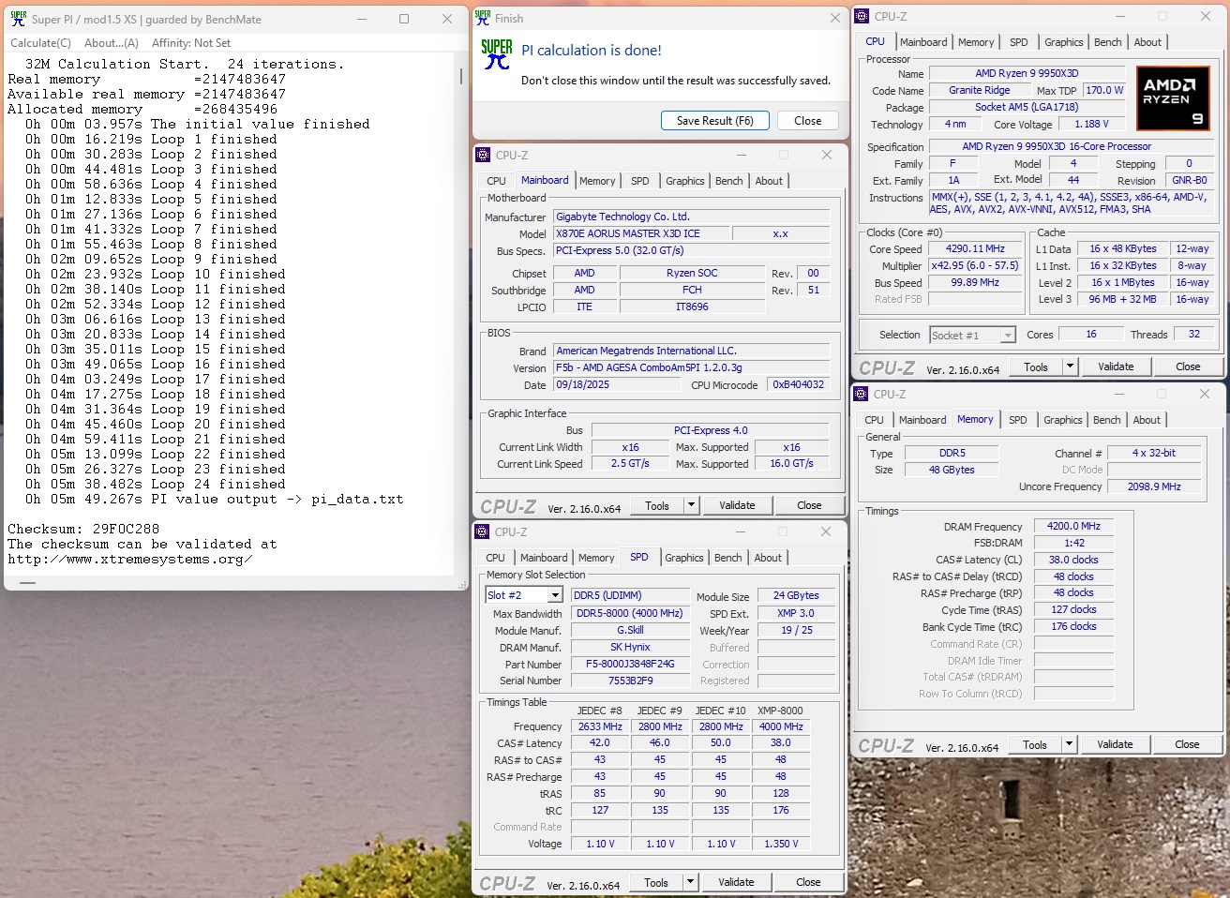Click the Part Number field F5-8000J3848F24G
1230x898 pixels.
coord(630,665)
